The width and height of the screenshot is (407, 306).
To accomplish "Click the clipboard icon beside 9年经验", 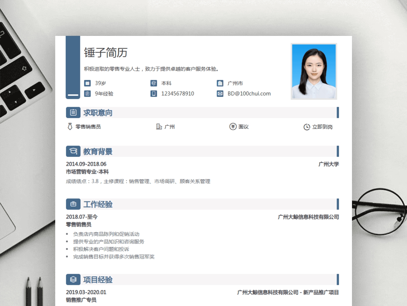I will [x=87, y=94].
